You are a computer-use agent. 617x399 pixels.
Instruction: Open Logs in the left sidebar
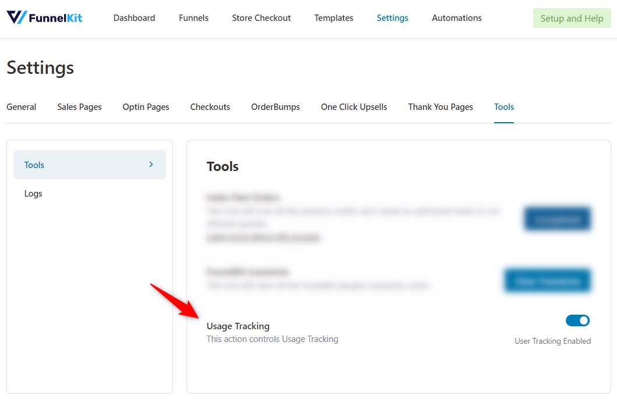pos(33,194)
